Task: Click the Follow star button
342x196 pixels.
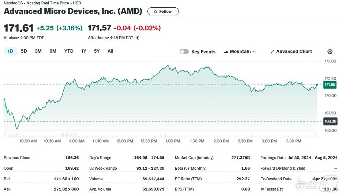Action: (163, 11)
